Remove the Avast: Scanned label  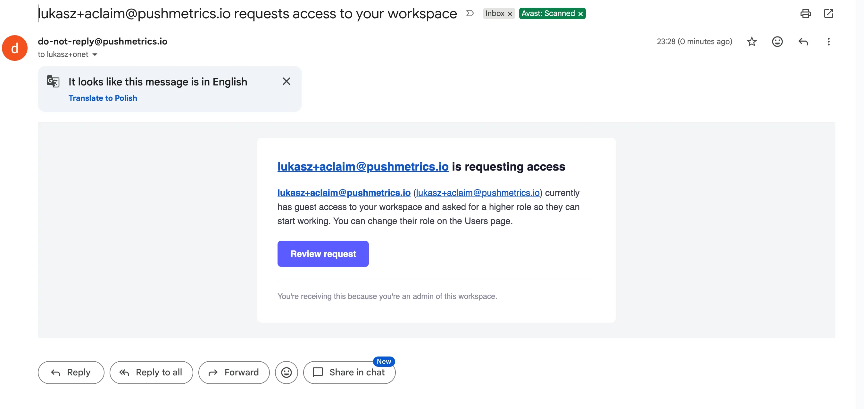pos(580,14)
